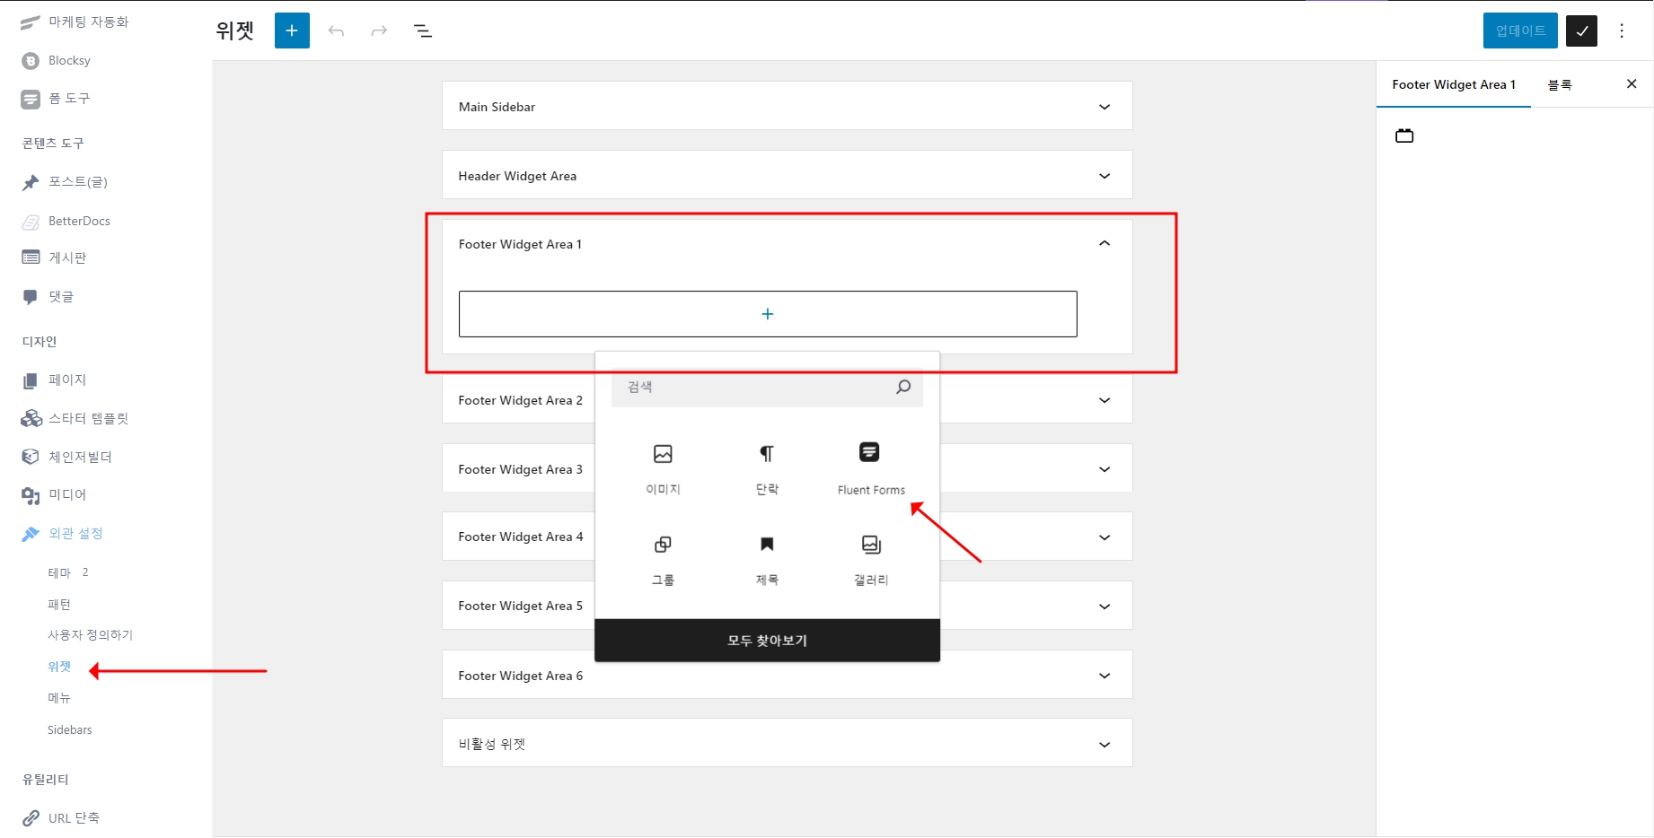
Task: Click the widget area icon in sidebar
Action: 1404,135
